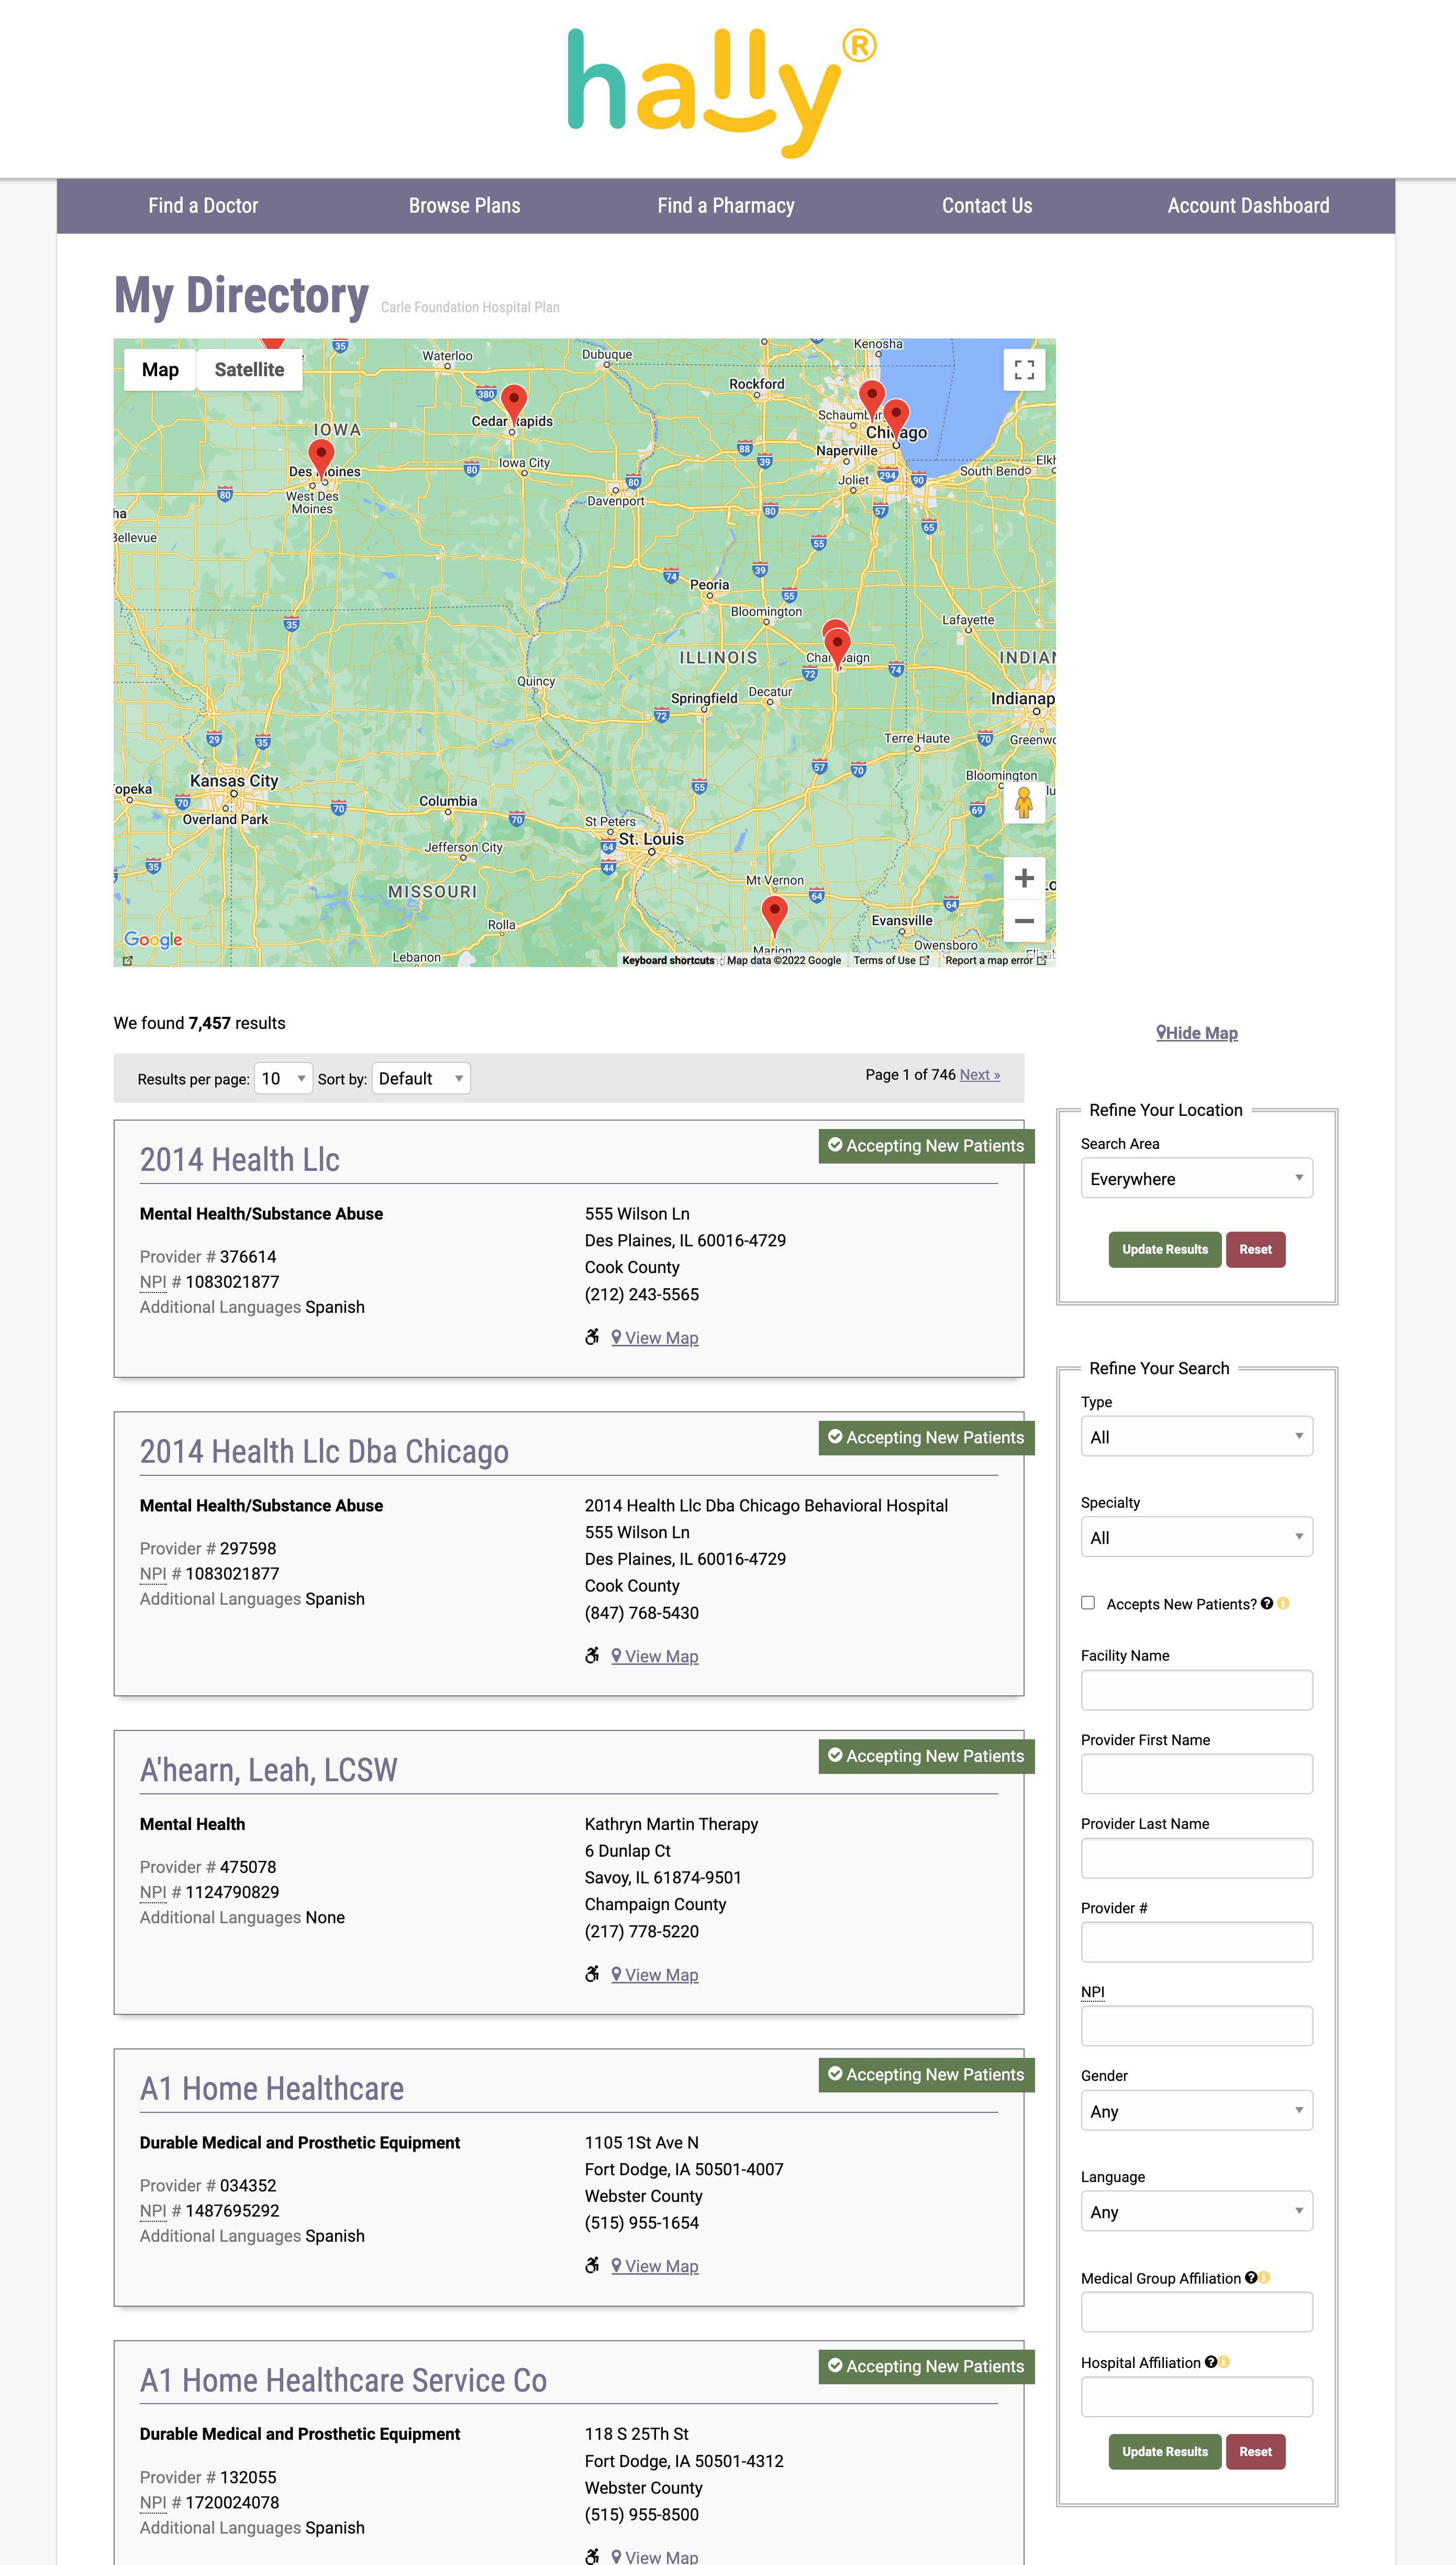Click accessibility icon for 2014 Health Llc Dba Chicago

[x=592, y=1656]
